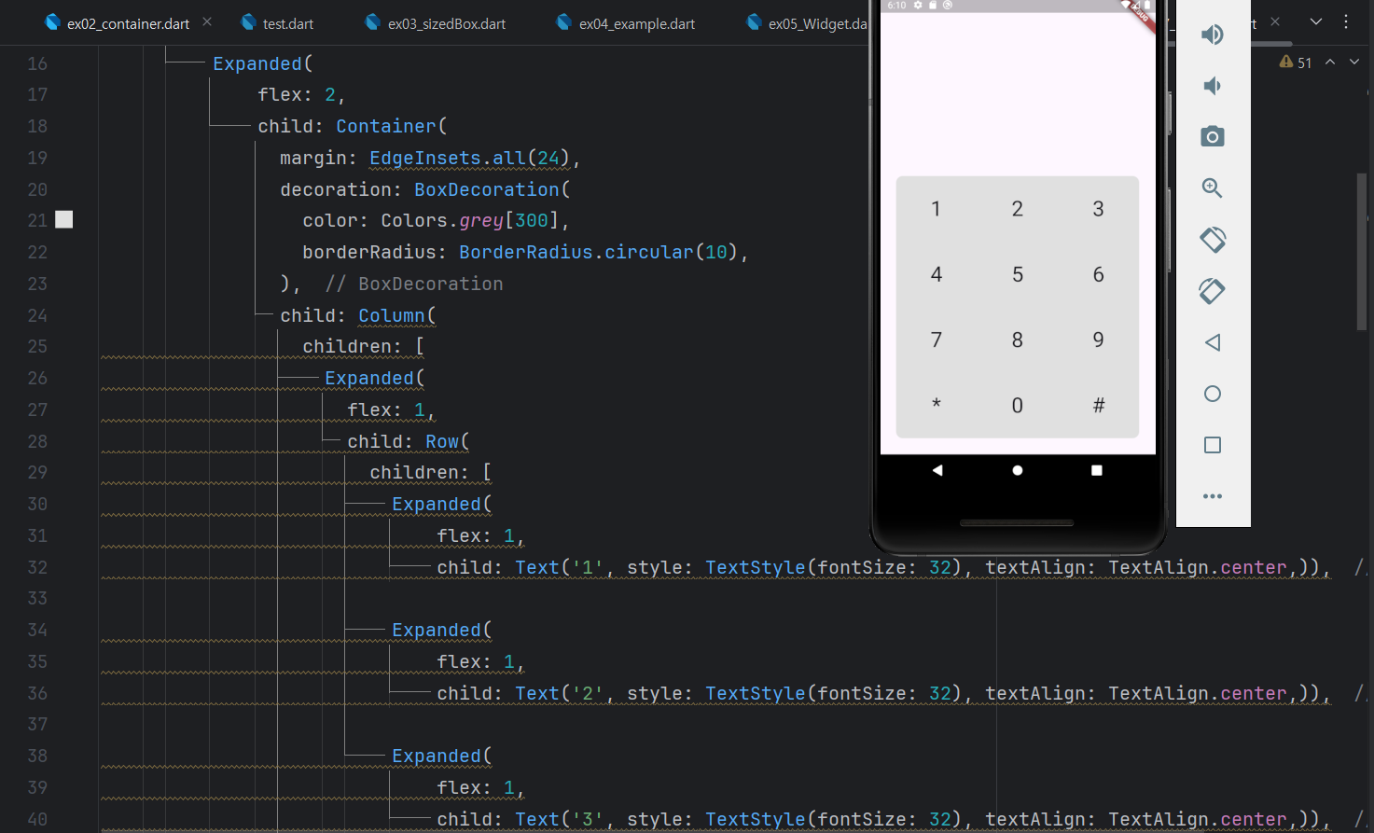The width and height of the screenshot is (1374, 833).
Task: Tap phone navigation back button
Action: pos(937,470)
